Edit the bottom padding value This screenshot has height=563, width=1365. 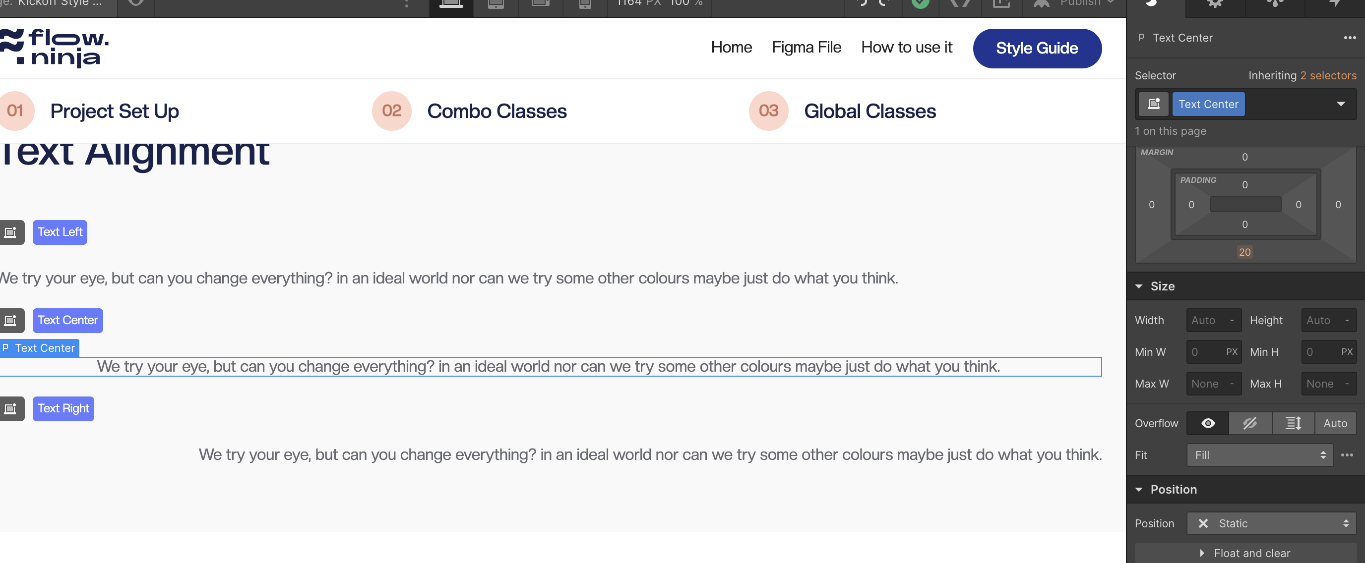point(1244,225)
